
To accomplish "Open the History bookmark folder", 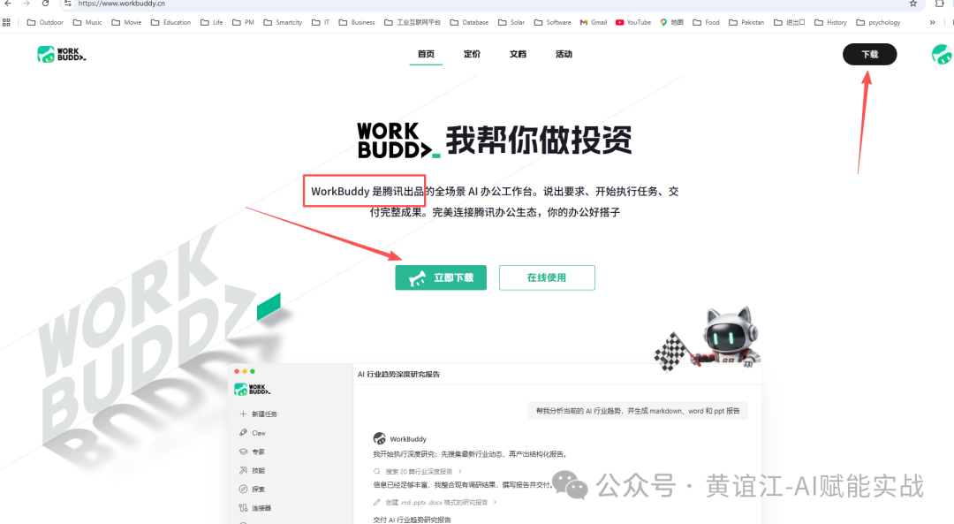I will click(x=830, y=22).
